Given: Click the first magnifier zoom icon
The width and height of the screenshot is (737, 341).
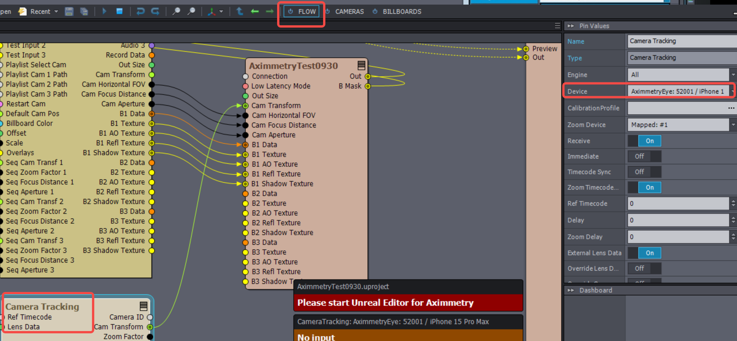Looking at the screenshot, I should point(176,11).
